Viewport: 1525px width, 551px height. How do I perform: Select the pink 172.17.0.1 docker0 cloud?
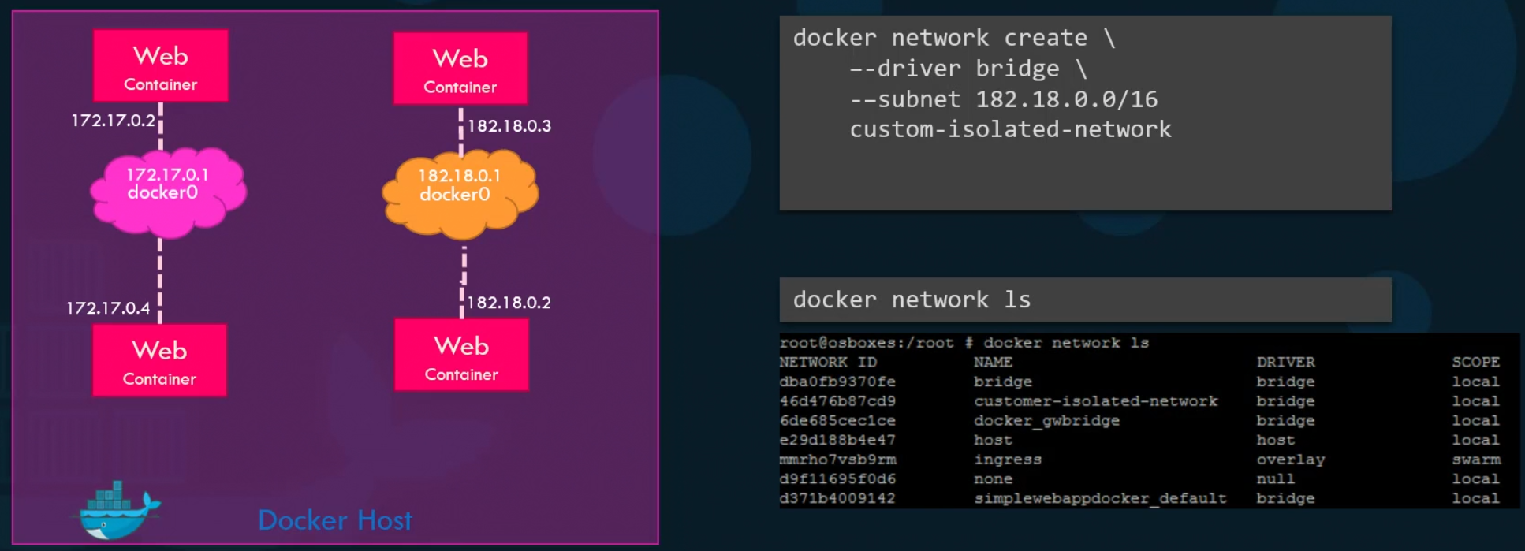click(x=168, y=192)
